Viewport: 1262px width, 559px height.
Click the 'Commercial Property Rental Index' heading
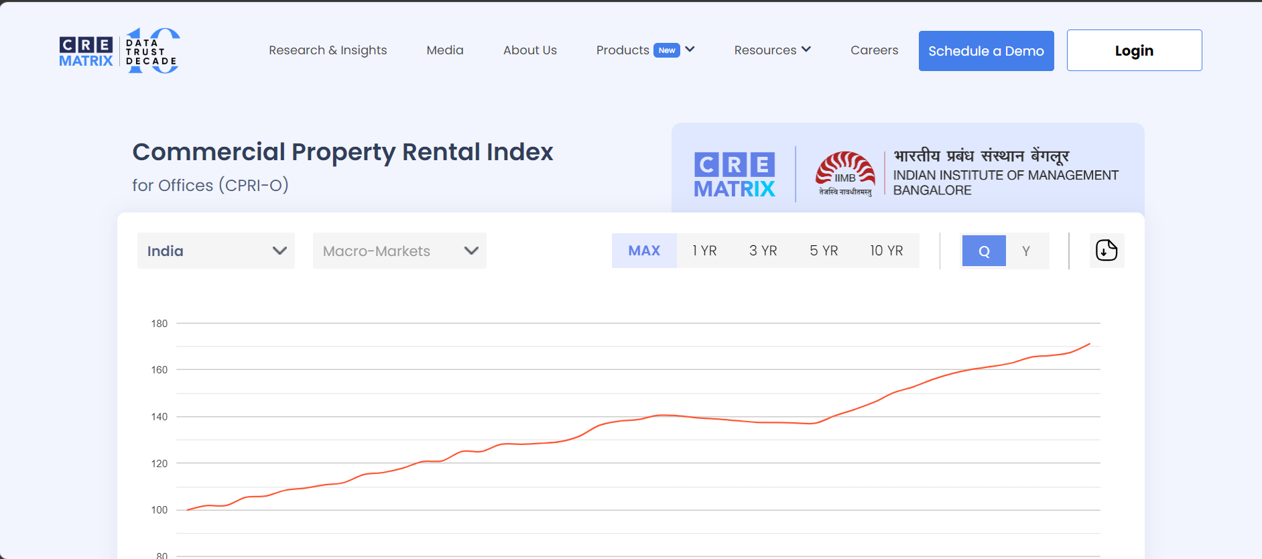pyautogui.click(x=342, y=152)
